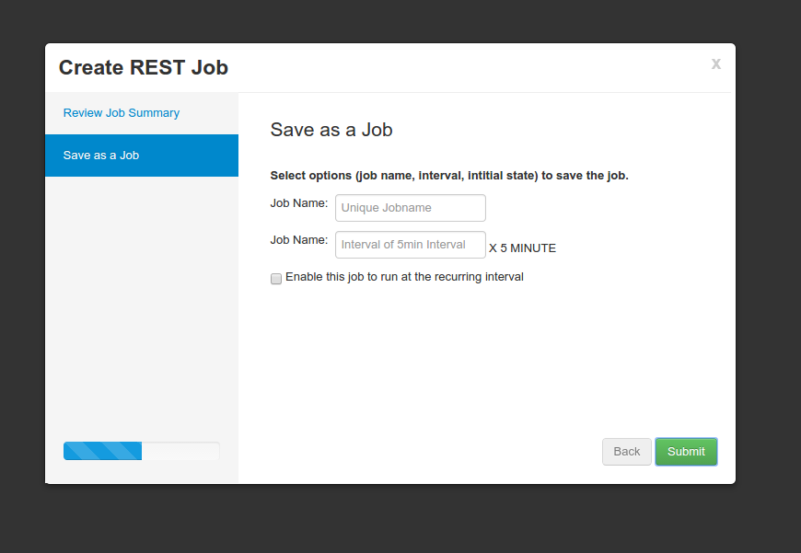The width and height of the screenshot is (801, 553).
Task: Submit the job with the green Submit button
Action: pyautogui.click(x=686, y=452)
